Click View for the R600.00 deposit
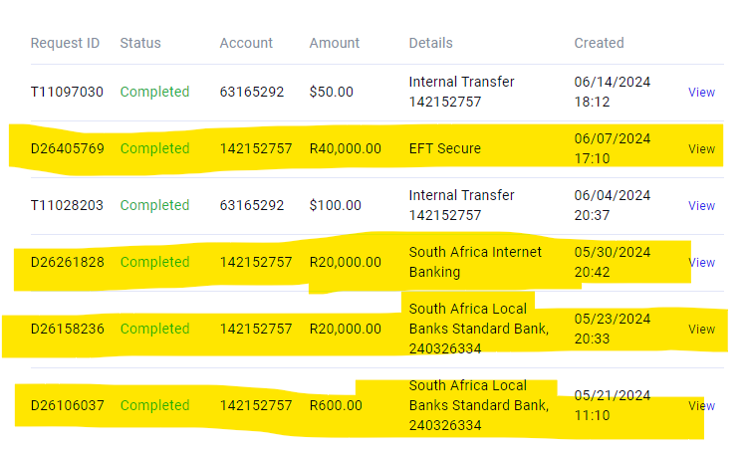The image size is (743, 452). coord(701,405)
